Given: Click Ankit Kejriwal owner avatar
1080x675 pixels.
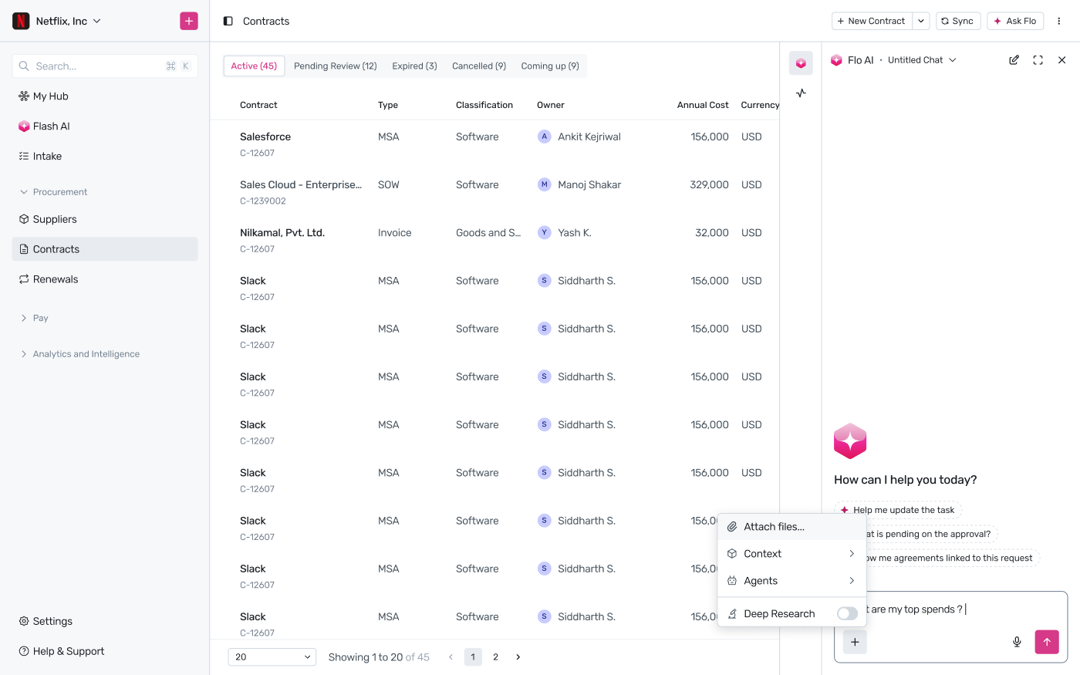Looking at the screenshot, I should (544, 137).
